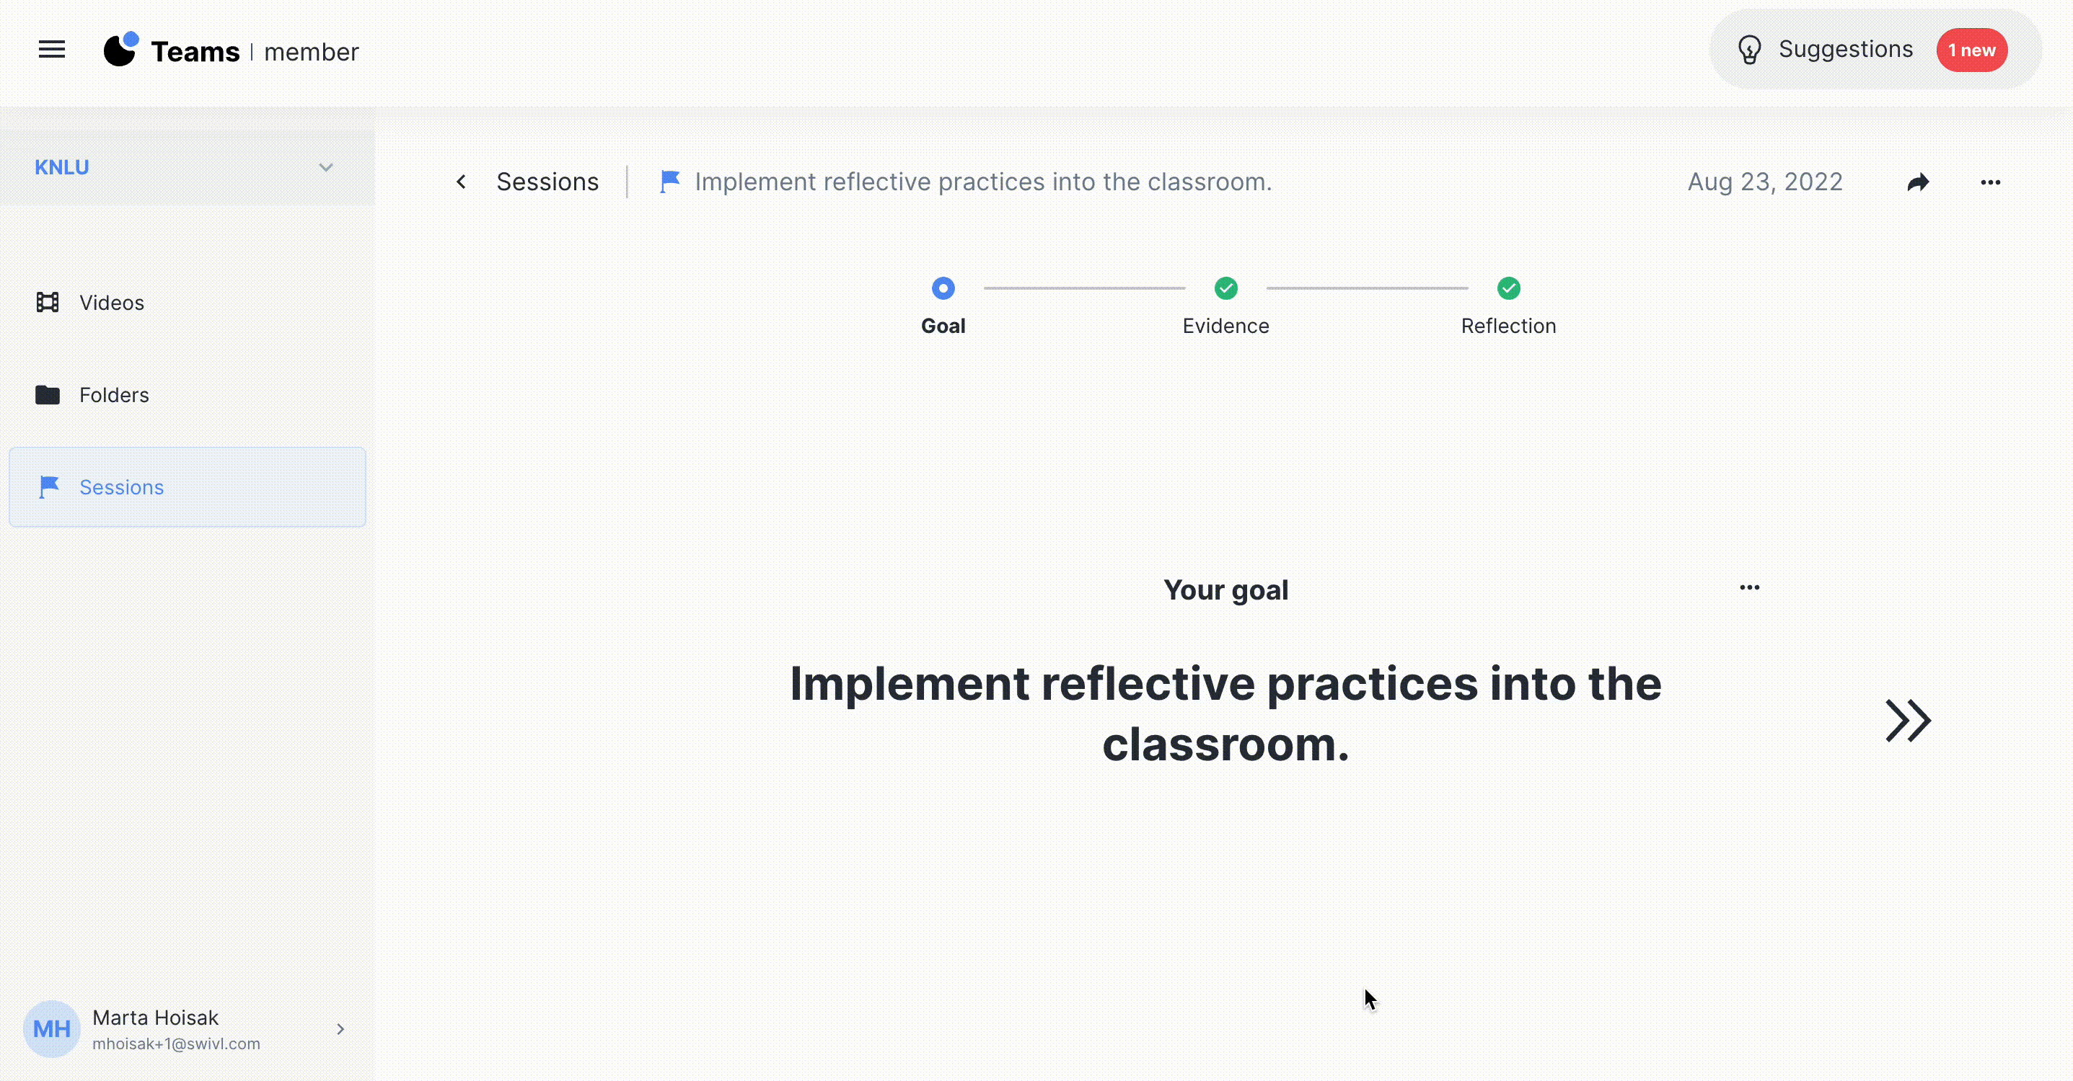The width and height of the screenshot is (2073, 1081).
Task: Select the Reflection step checkmark
Action: tap(1508, 288)
